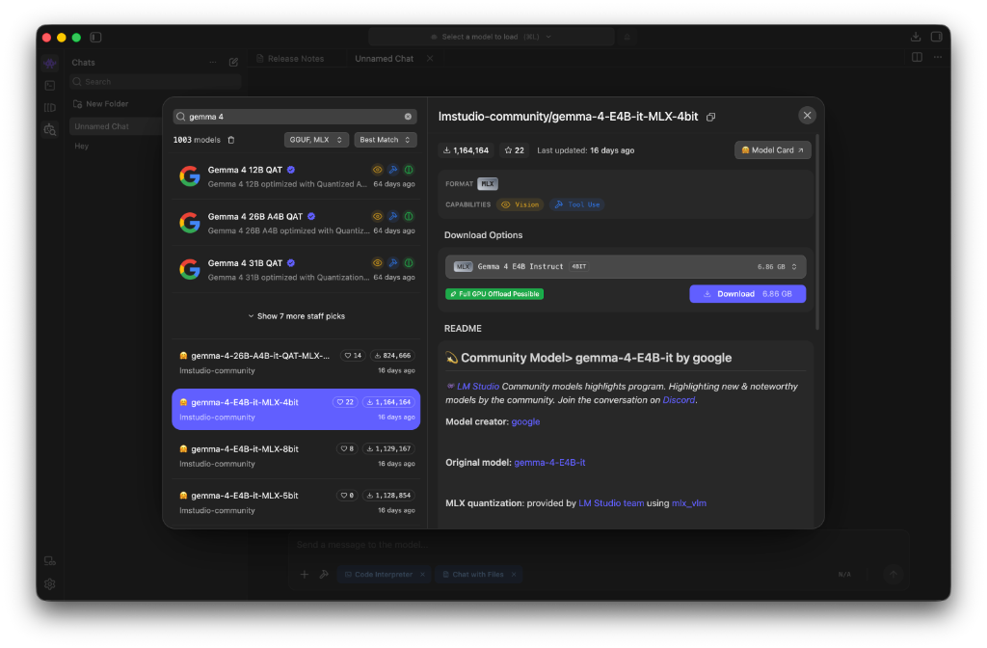Click the Tool Use capability tag
The height and width of the screenshot is (648, 987).
(x=577, y=204)
